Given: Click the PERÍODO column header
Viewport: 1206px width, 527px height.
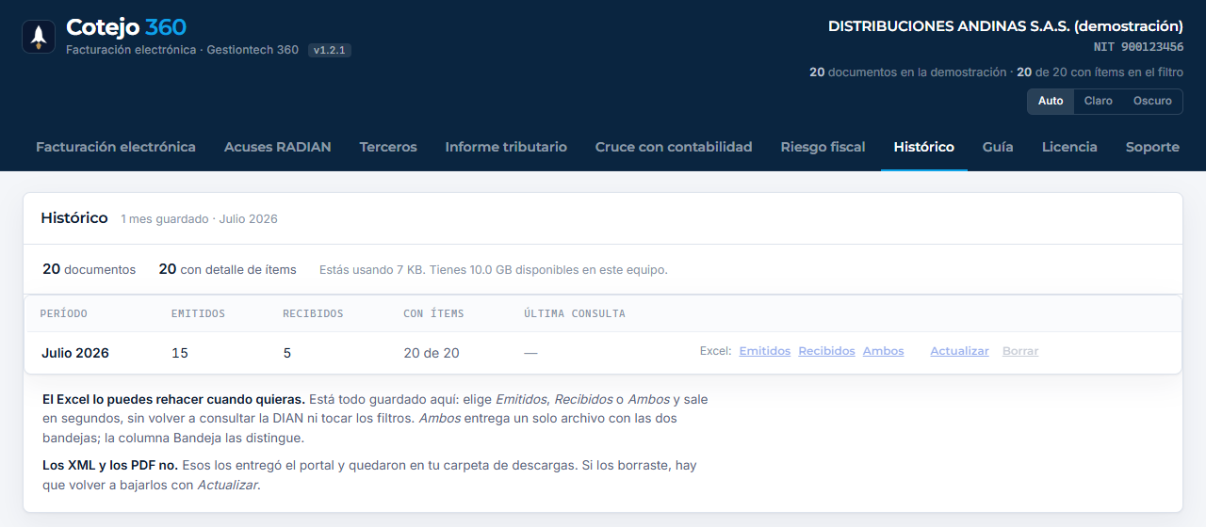Looking at the screenshot, I should click(x=63, y=313).
